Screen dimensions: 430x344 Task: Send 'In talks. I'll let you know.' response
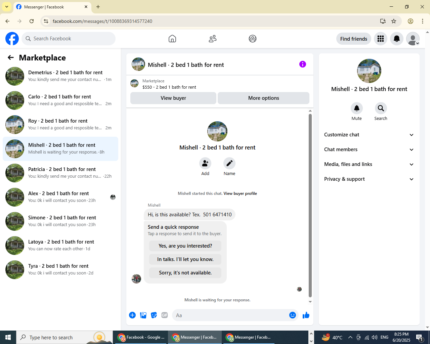click(185, 259)
